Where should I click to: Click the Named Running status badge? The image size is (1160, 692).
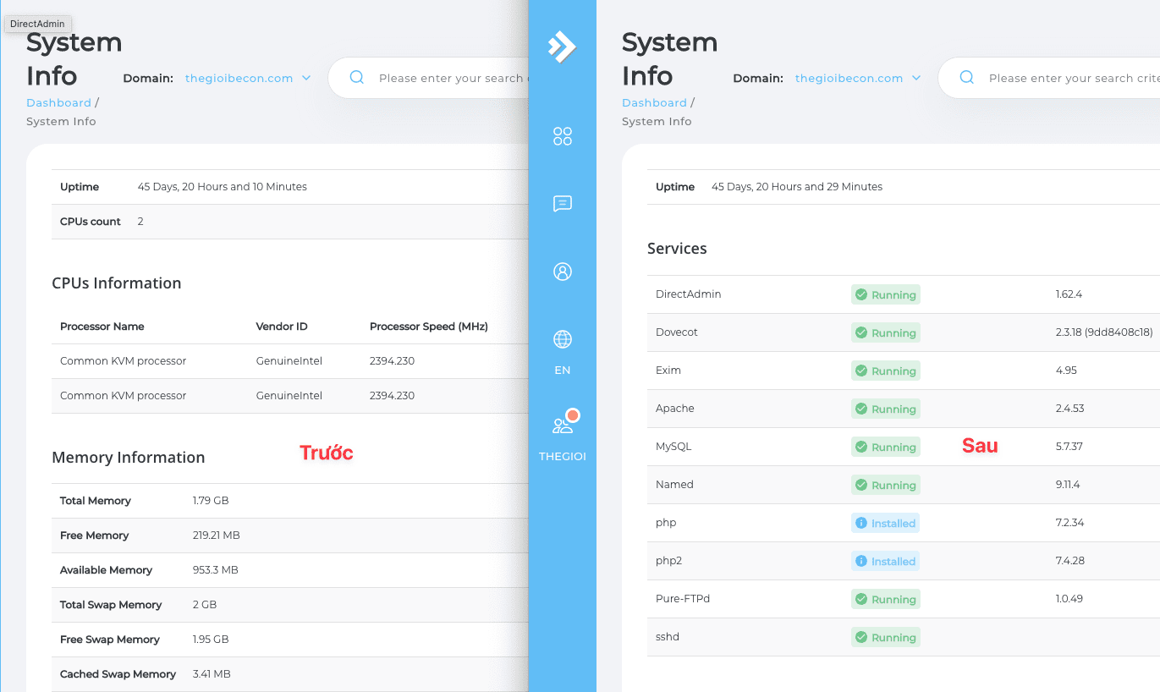(x=886, y=485)
